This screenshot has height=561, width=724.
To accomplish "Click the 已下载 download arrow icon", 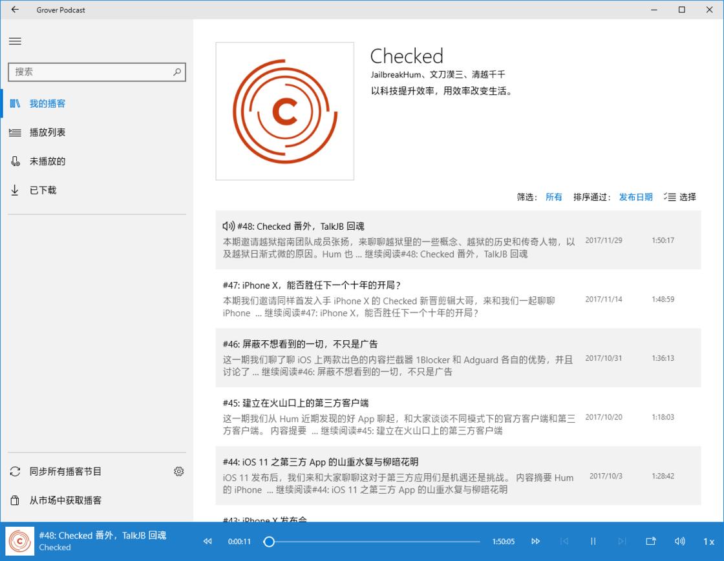I will point(15,190).
